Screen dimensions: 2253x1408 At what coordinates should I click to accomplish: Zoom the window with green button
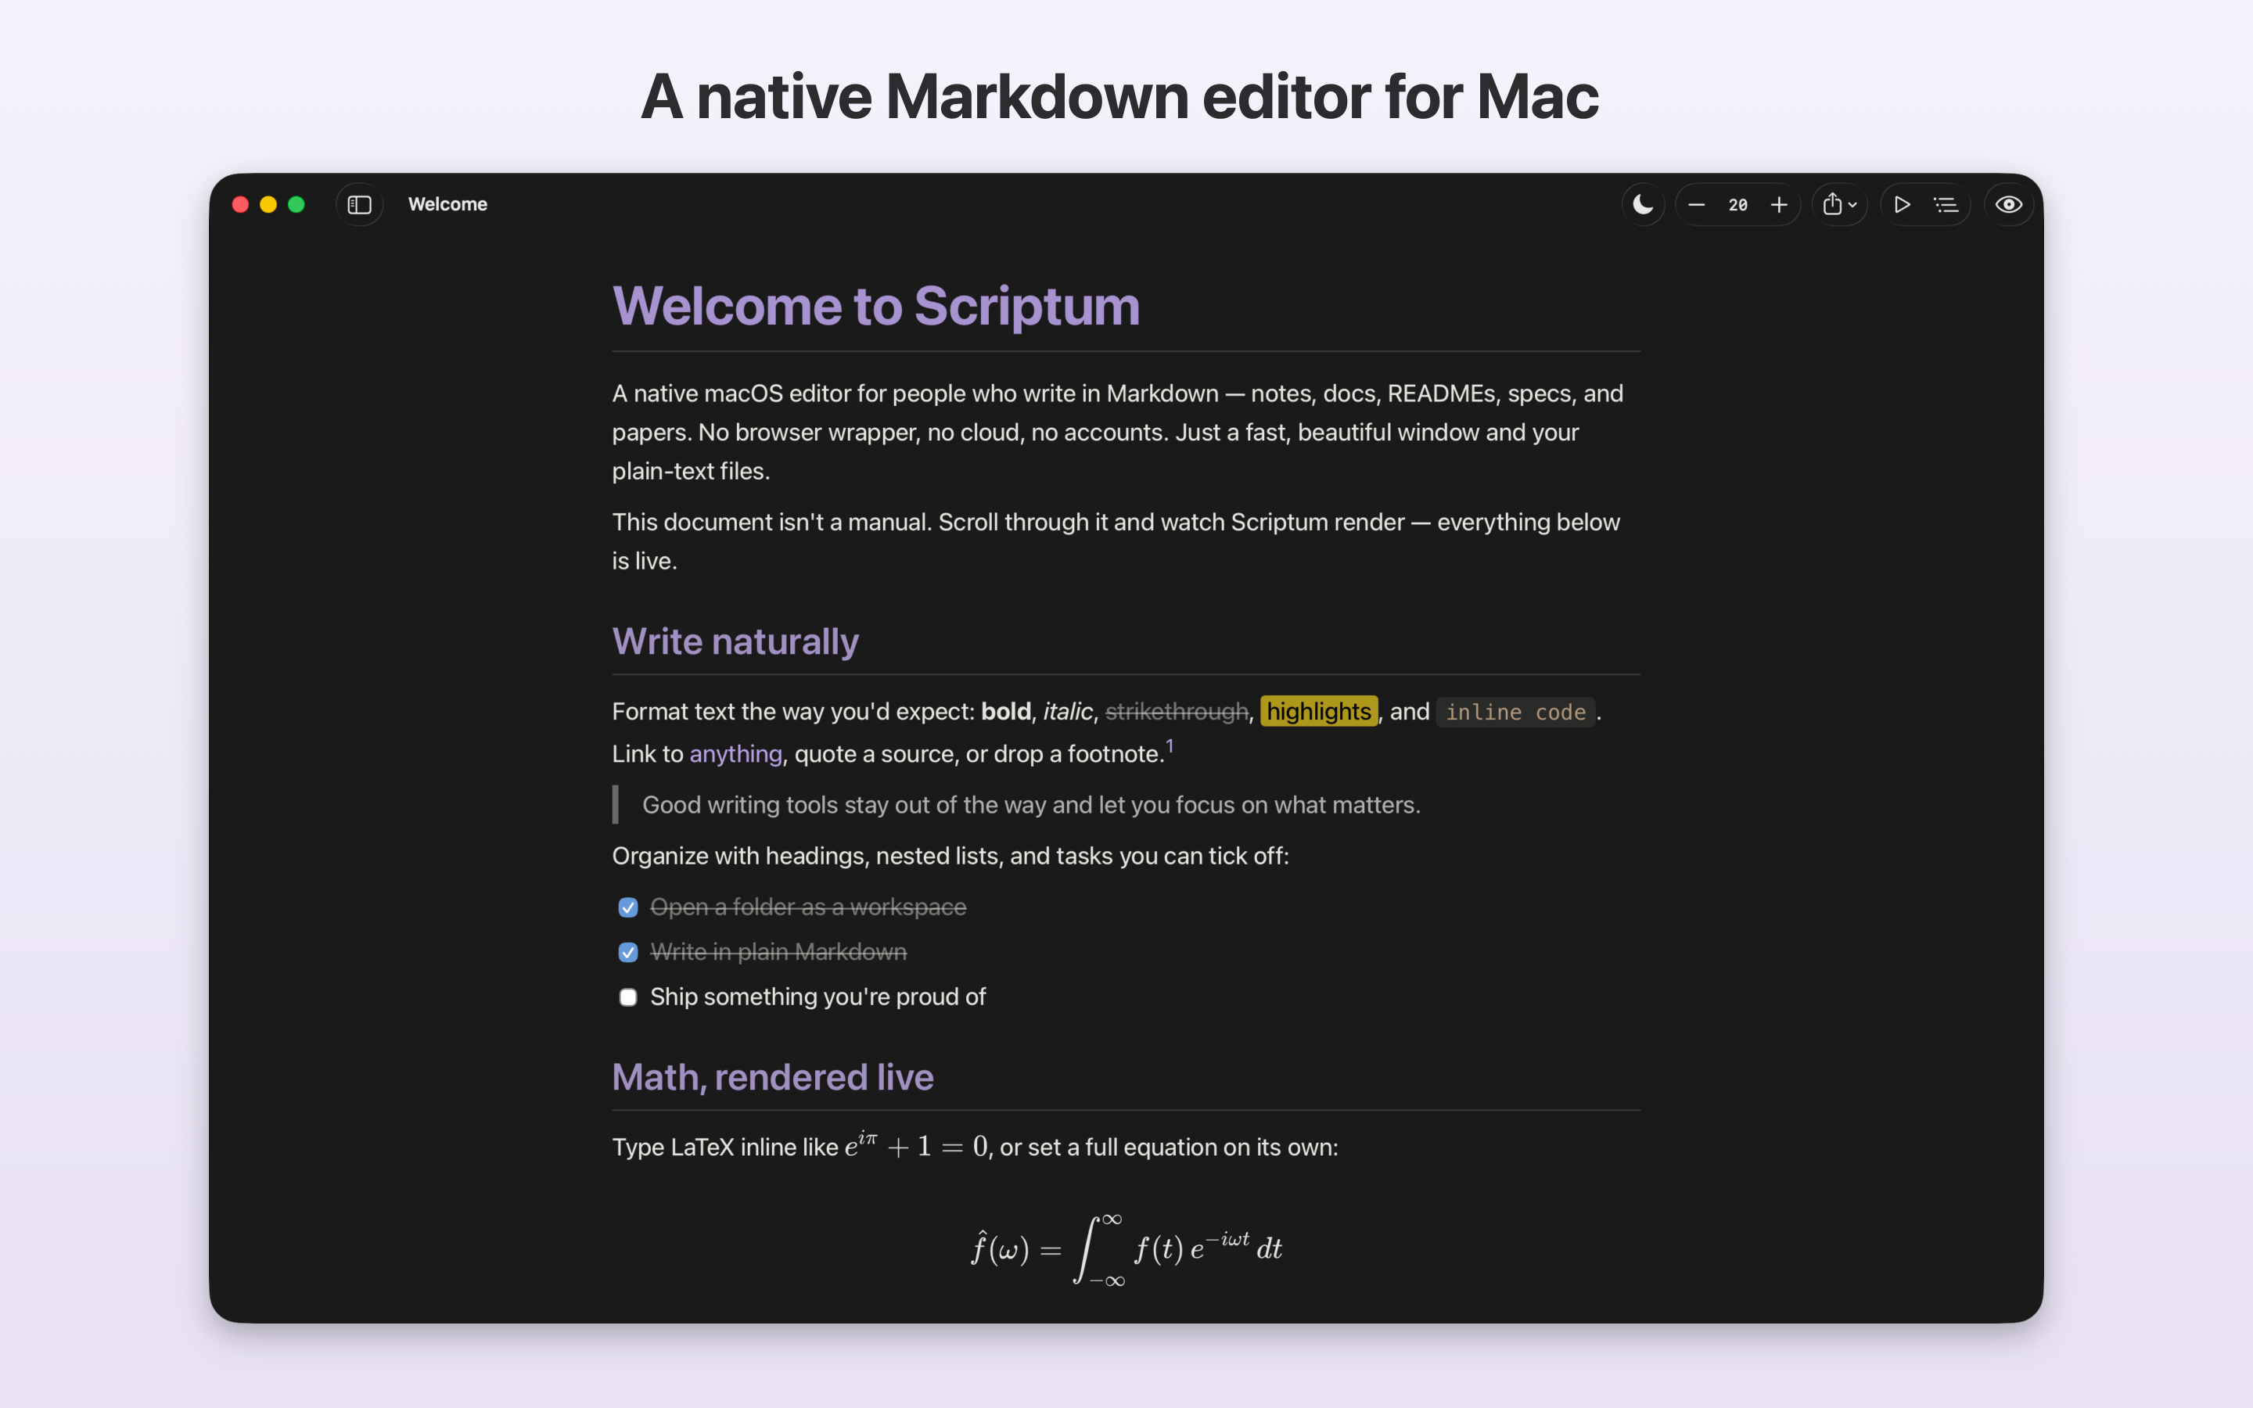pyautogui.click(x=296, y=205)
